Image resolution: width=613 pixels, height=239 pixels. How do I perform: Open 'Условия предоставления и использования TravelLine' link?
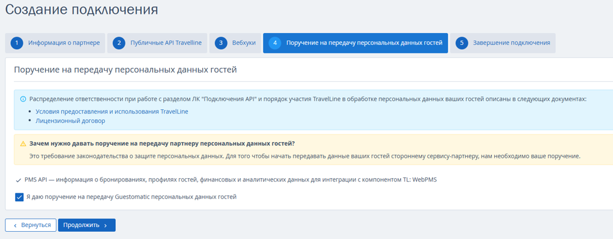point(112,112)
